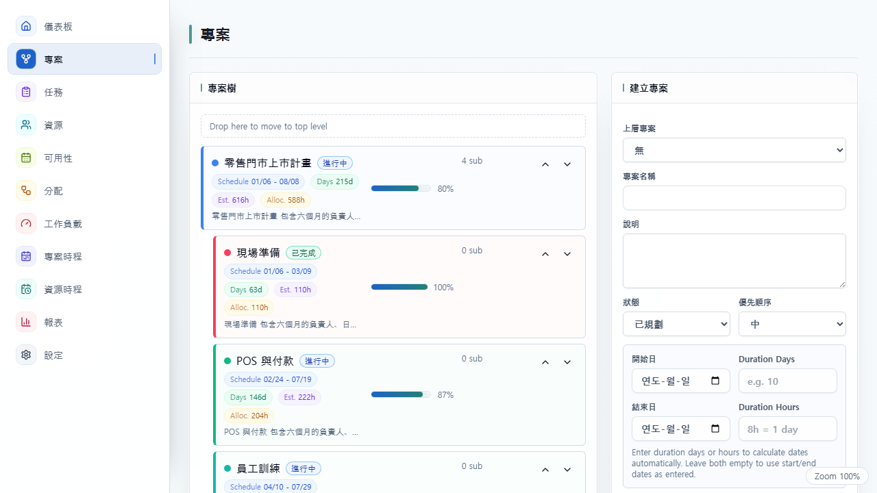Go to 工作負載 in the sidebar
The image size is (877, 493).
(x=85, y=223)
